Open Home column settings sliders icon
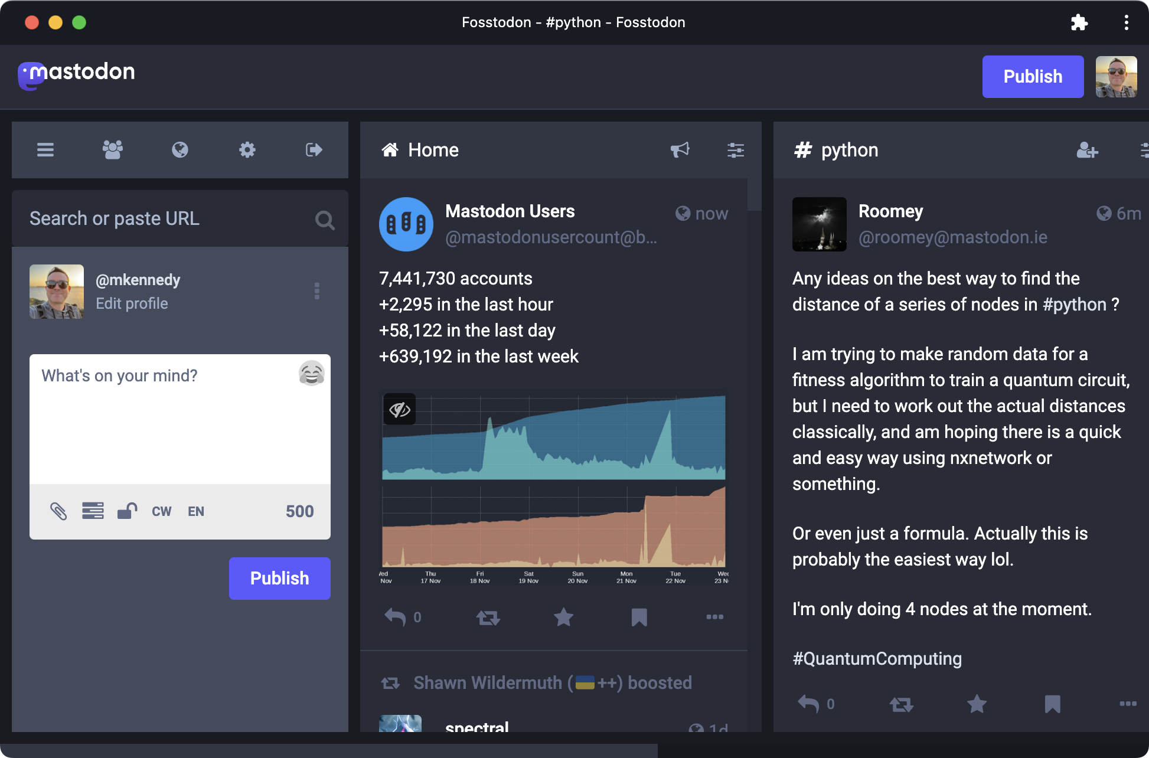The height and width of the screenshot is (758, 1149). click(736, 150)
